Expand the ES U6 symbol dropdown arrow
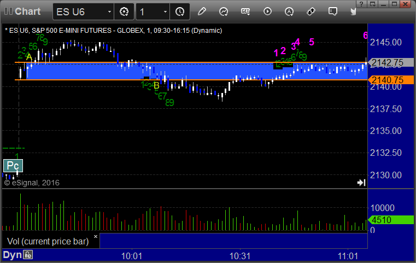The image size is (416, 263). pos(109,11)
